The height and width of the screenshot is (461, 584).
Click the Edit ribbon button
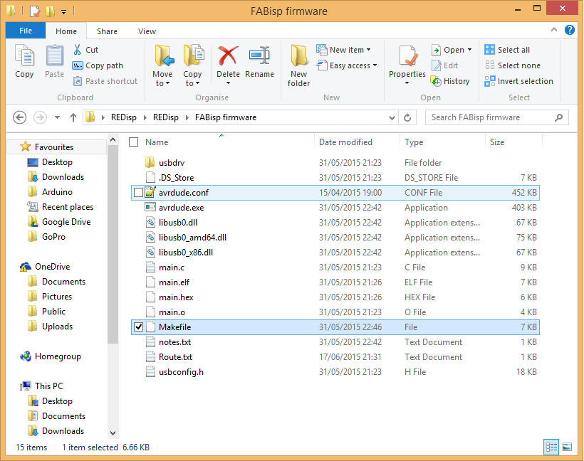[x=444, y=65]
